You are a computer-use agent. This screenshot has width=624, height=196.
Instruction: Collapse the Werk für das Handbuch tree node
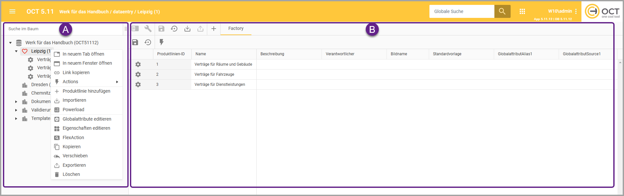[10, 43]
